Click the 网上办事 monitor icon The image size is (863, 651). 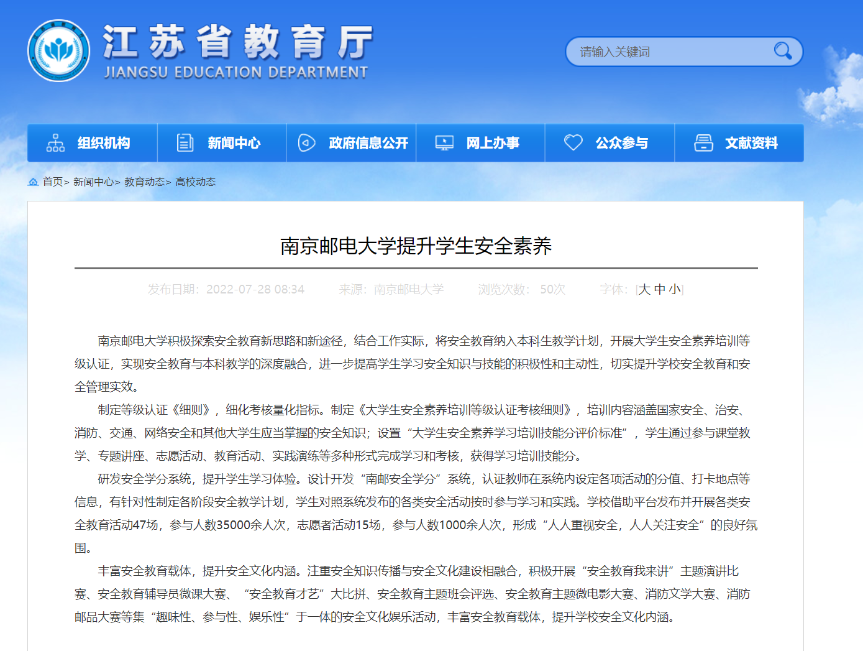point(444,143)
